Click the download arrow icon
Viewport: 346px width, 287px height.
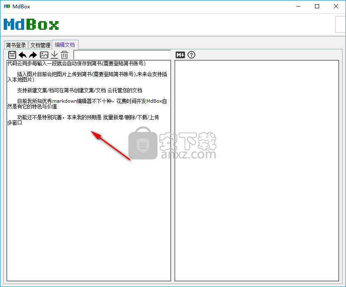pyautogui.click(x=54, y=55)
